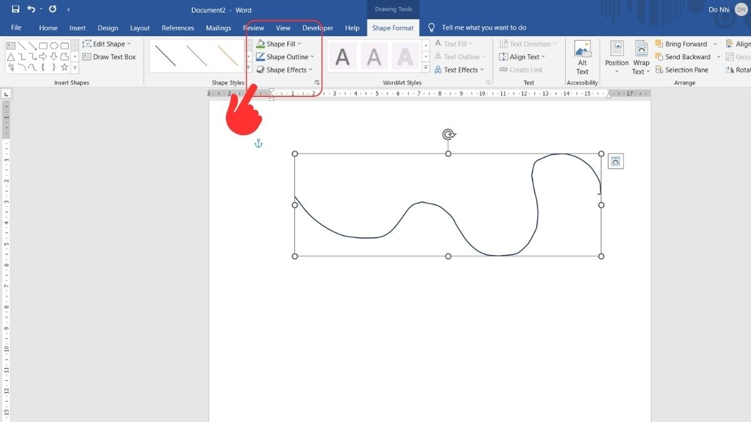
Task: Click the Tell me search box
Action: (x=484, y=28)
